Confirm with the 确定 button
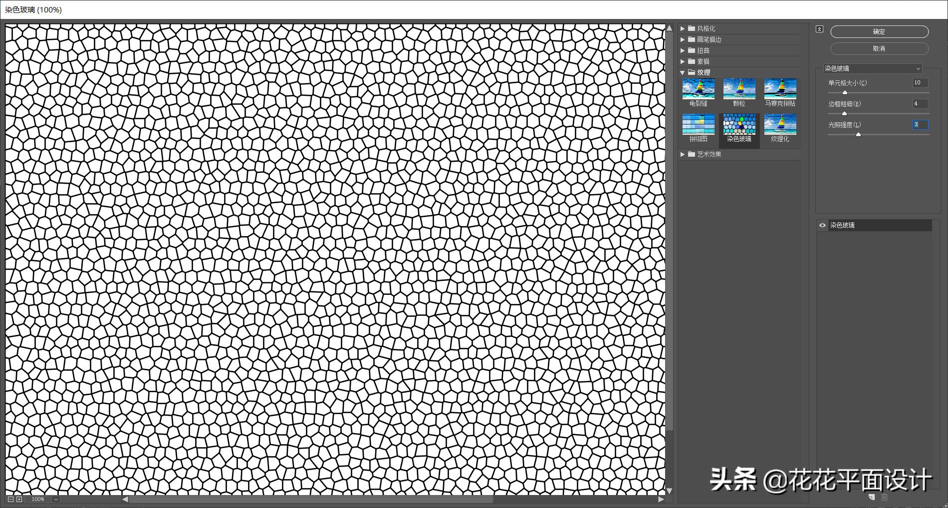948x508 pixels. [x=879, y=31]
